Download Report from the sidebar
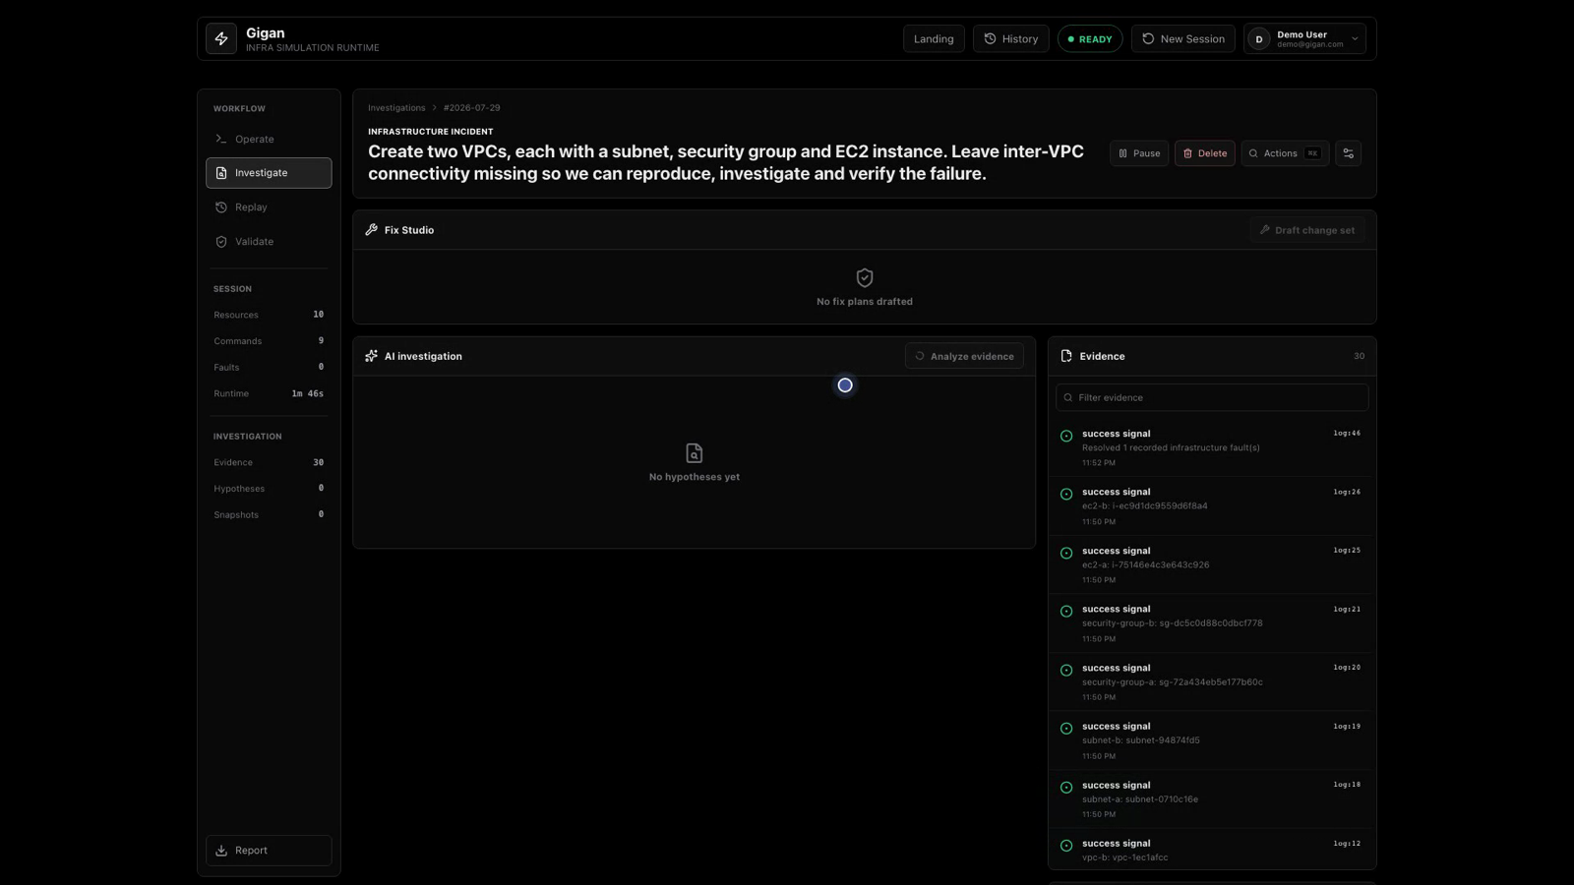 pos(269,851)
